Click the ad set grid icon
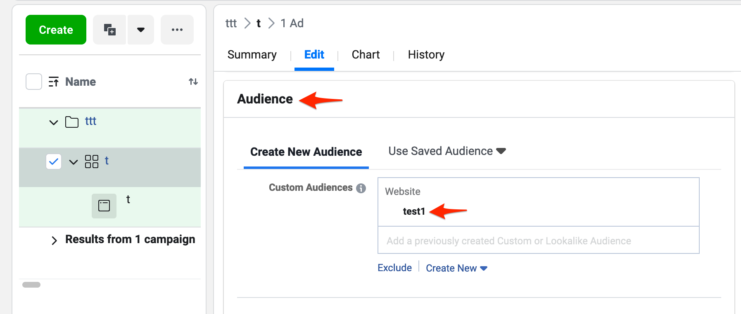Viewport: 741px width, 314px height. tap(92, 162)
